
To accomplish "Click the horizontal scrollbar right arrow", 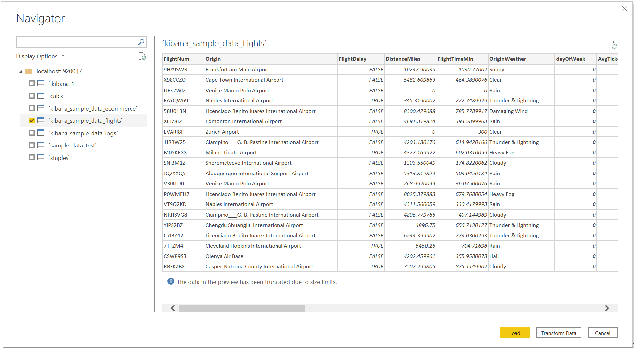I will 607,308.
